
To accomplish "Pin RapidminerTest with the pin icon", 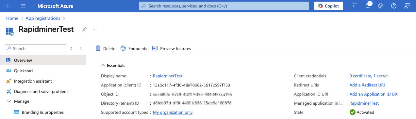I will point(84,29).
